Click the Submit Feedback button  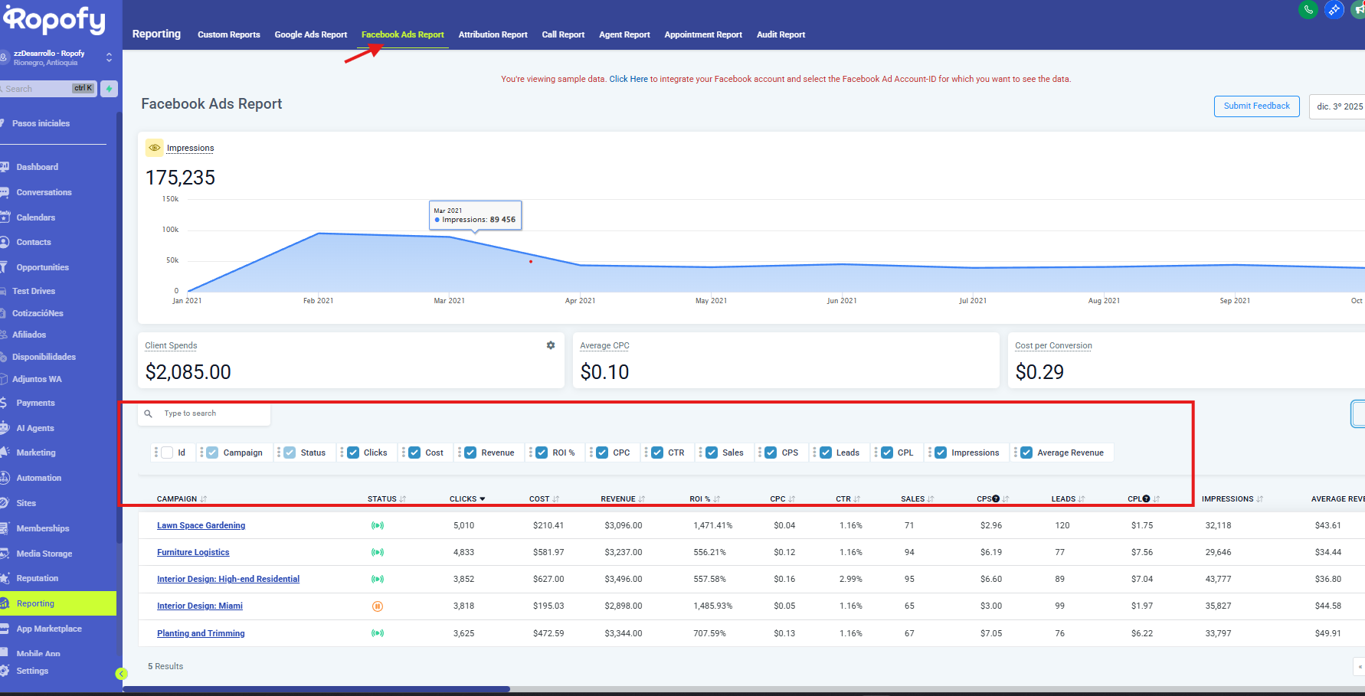(x=1256, y=106)
